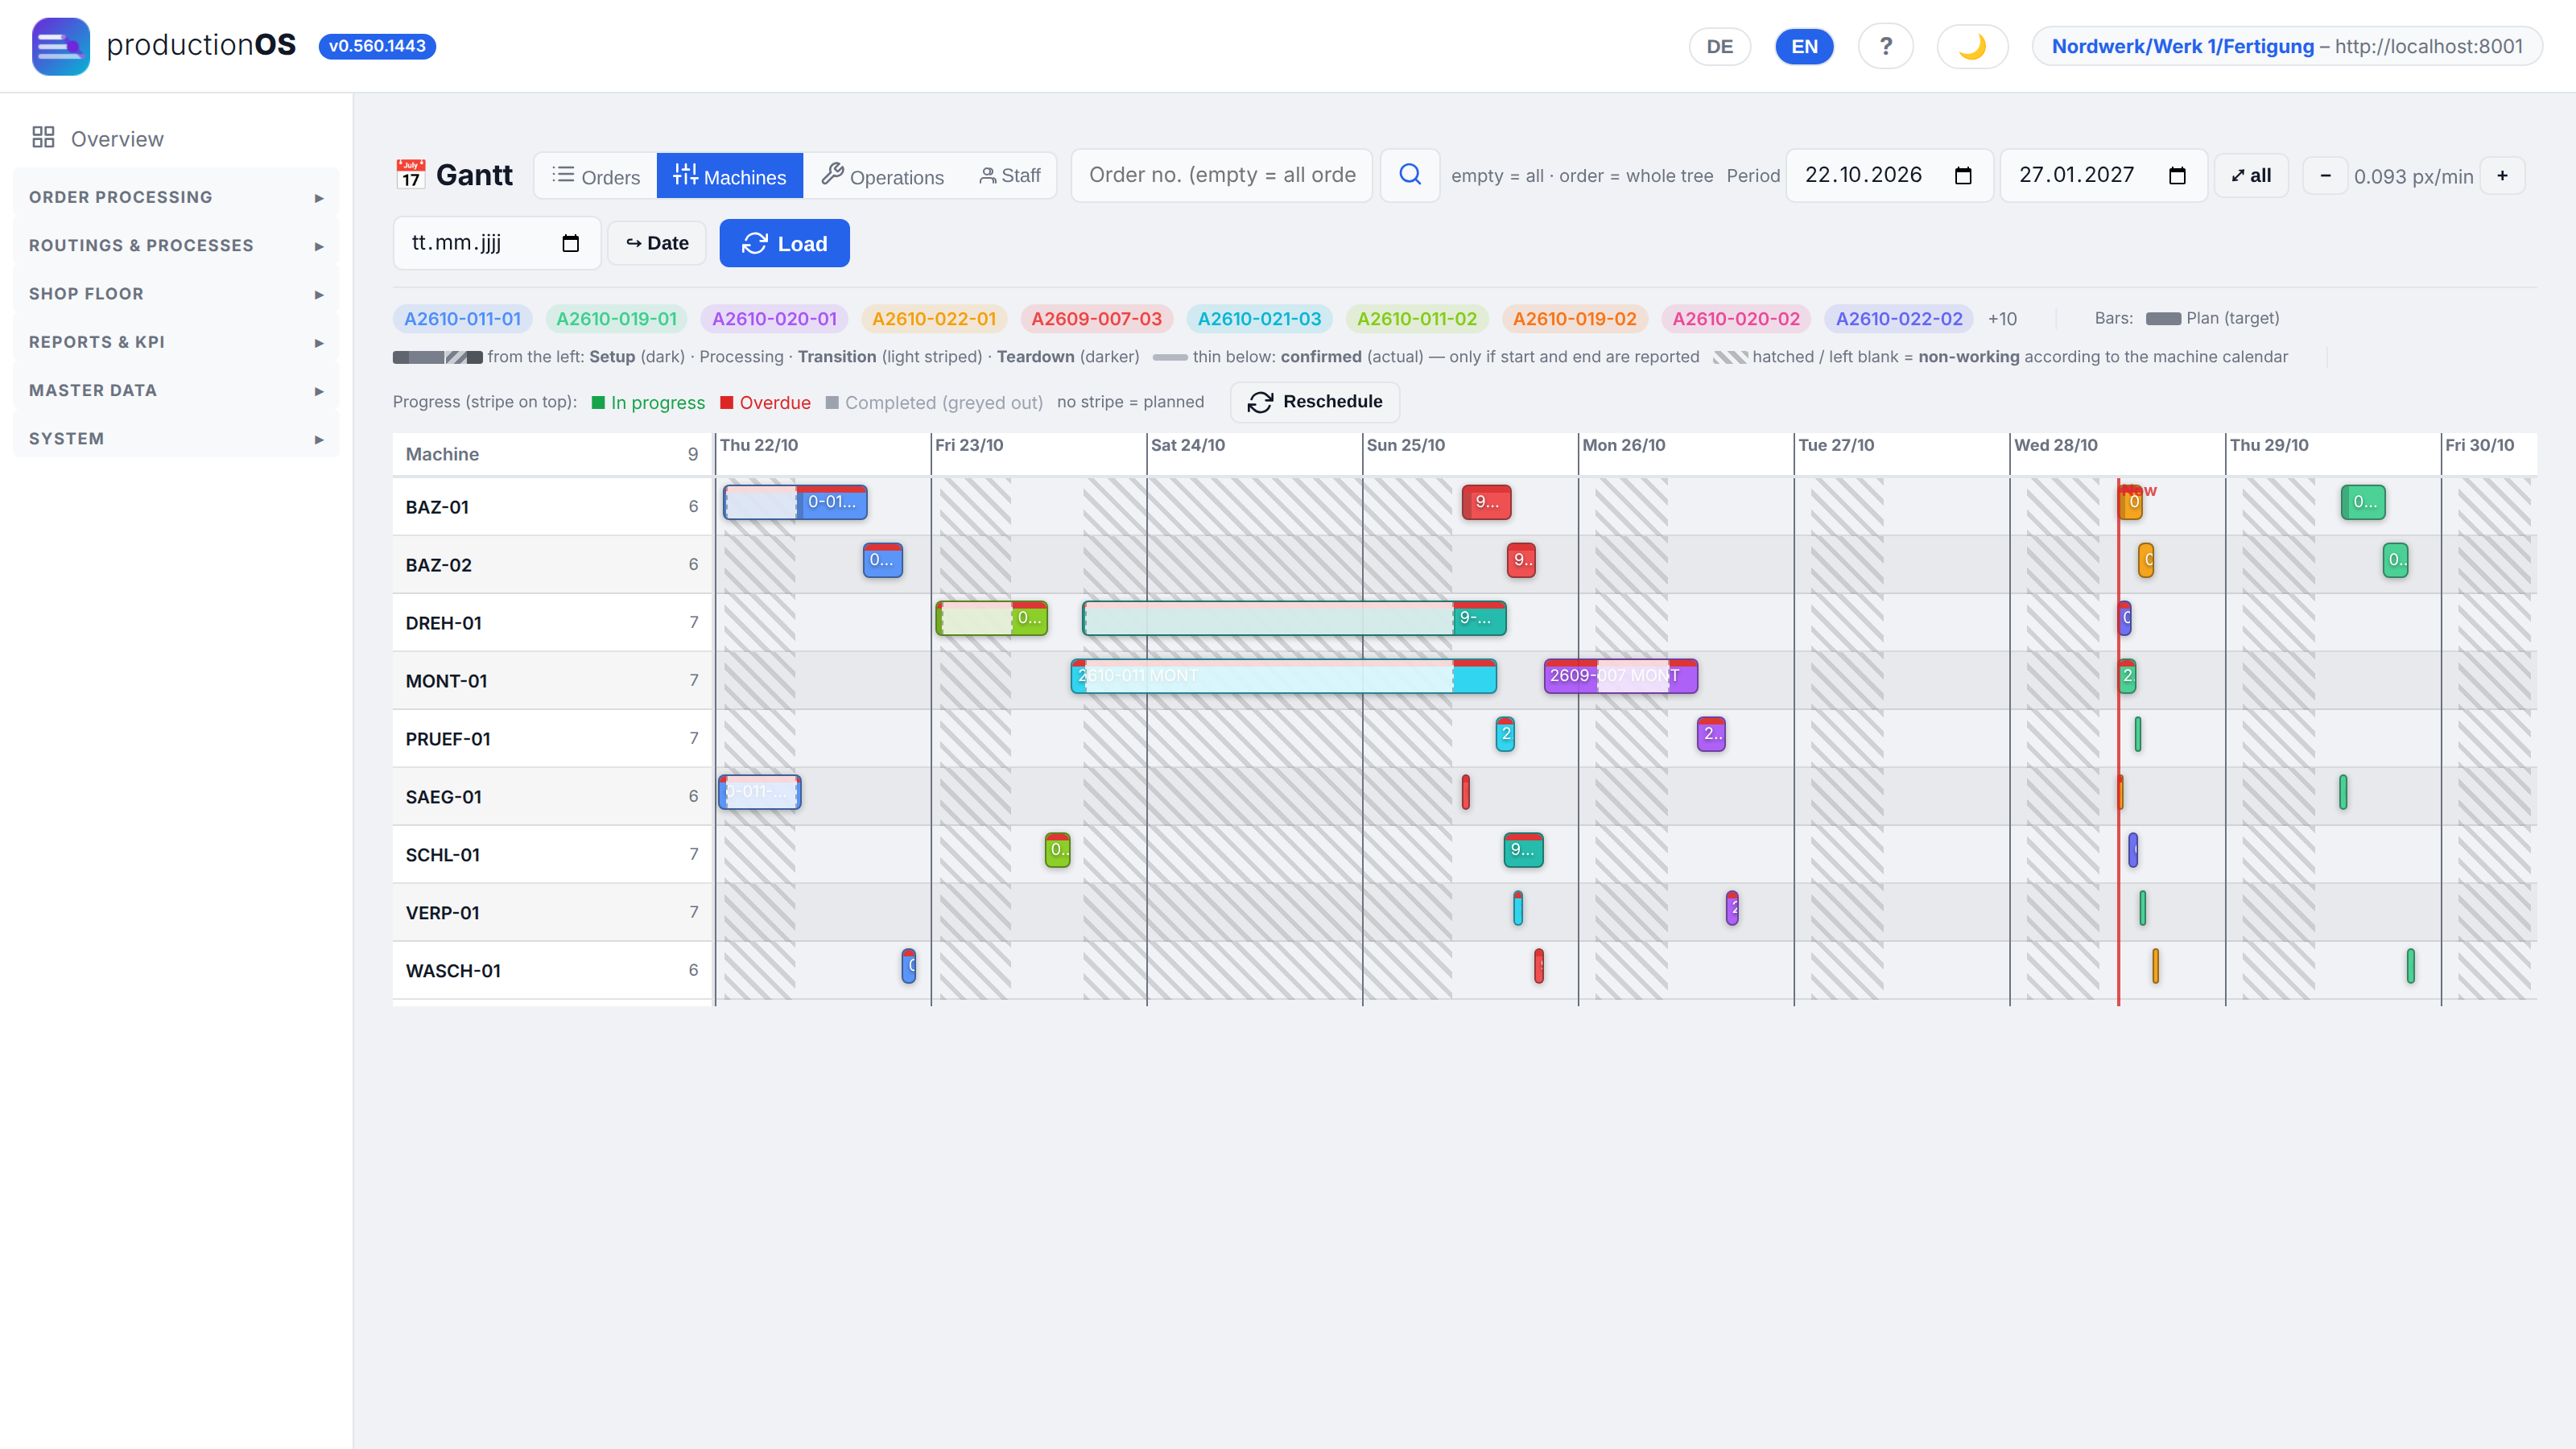
Task: Switch to Staff view tab
Action: pyautogui.click(x=1009, y=176)
